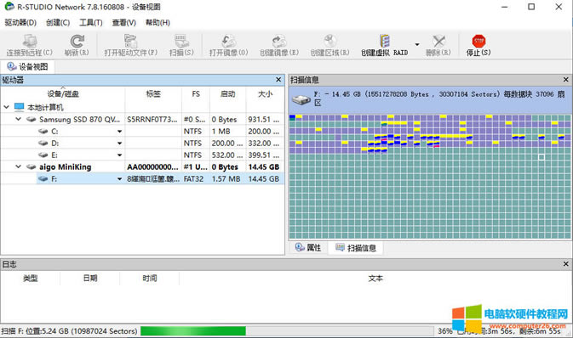Open the Create (C) menu

[58, 23]
